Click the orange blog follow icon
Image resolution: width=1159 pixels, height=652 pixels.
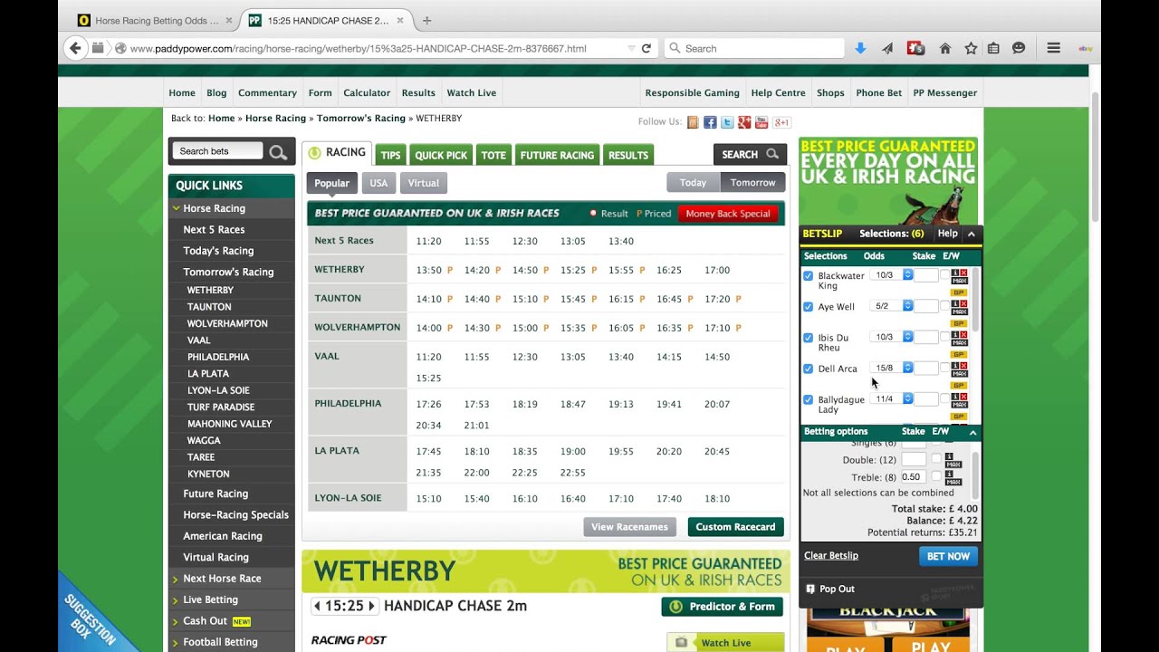point(693,122)
